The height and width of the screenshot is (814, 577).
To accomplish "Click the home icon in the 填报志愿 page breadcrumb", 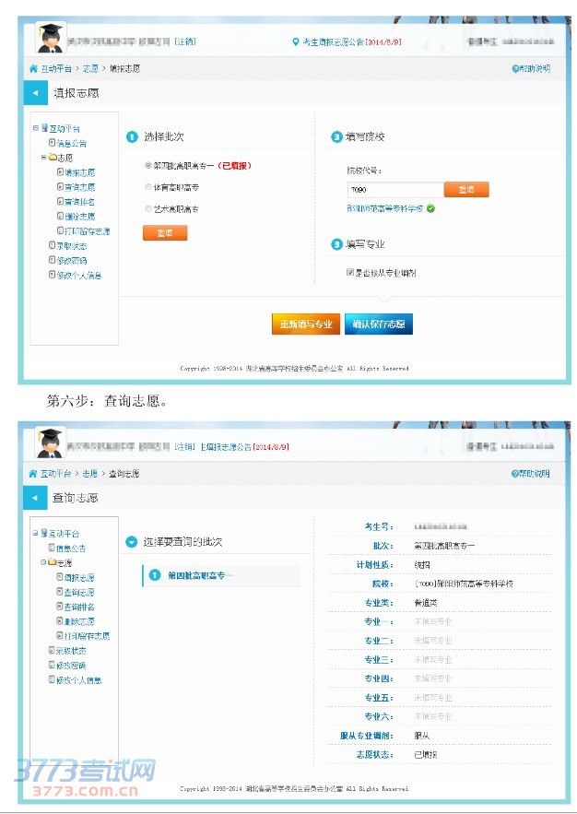I will point(33,69).
